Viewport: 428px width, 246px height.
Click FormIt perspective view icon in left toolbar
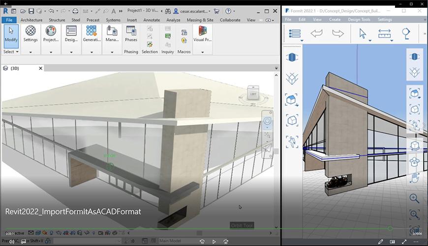(292, 57)
